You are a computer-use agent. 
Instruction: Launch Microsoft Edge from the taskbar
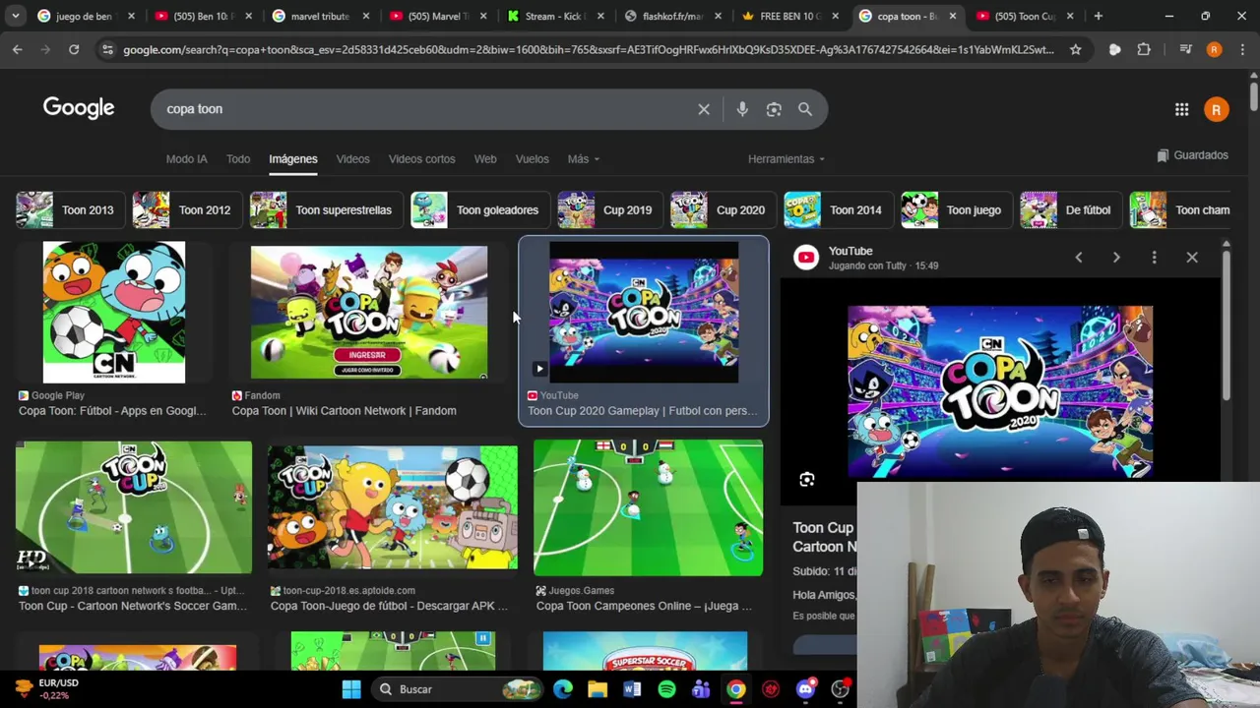tap(563, 689)
